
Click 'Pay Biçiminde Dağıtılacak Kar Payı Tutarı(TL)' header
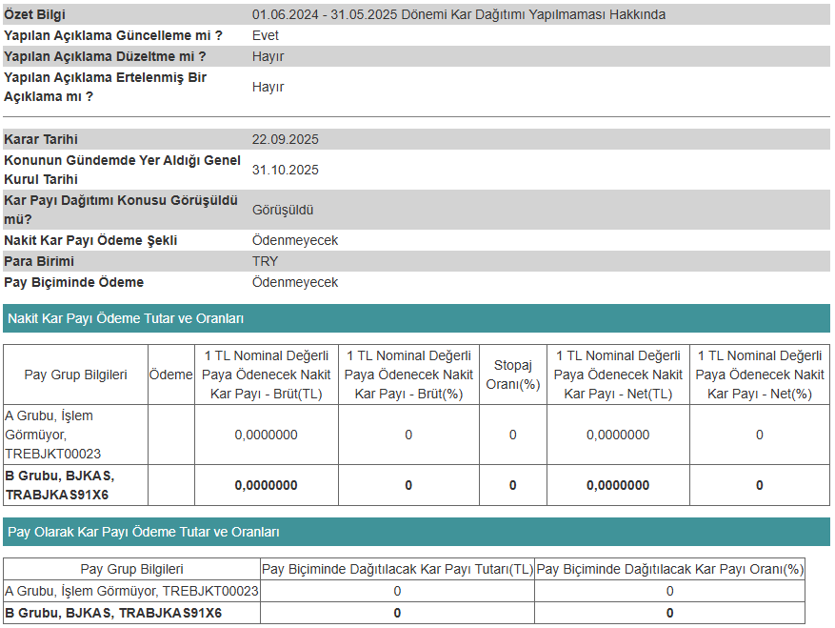click(x=397, y=569)
